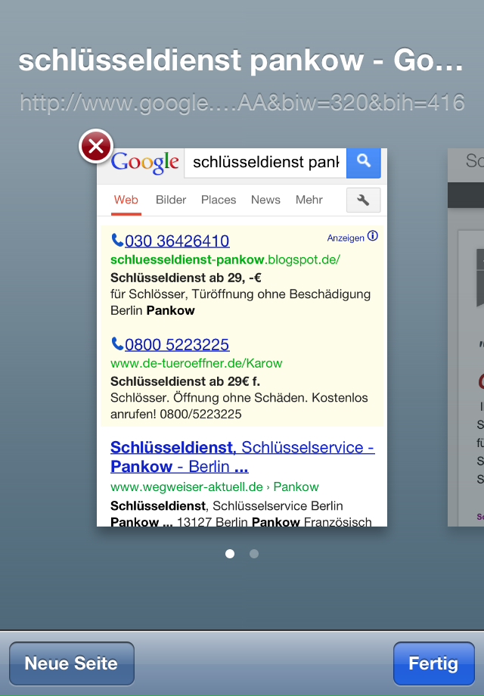Click the page title schlüsseldienst pankow - Go…
Image resolution: width=484 pixels, height=696 pixels.
coord(241,61)
